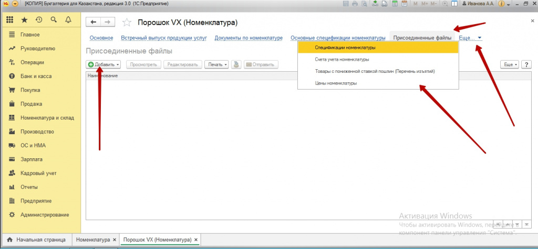Viewport: 538px width, 249px height.
Task: Switch to Присоединенные файлы tab
Action: click(422, 38)
